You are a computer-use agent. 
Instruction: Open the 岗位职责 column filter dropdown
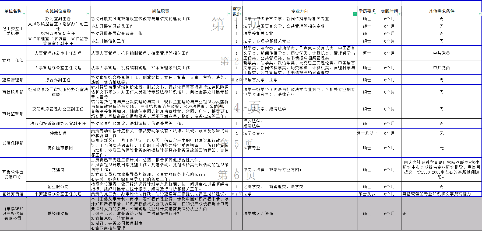229,14
